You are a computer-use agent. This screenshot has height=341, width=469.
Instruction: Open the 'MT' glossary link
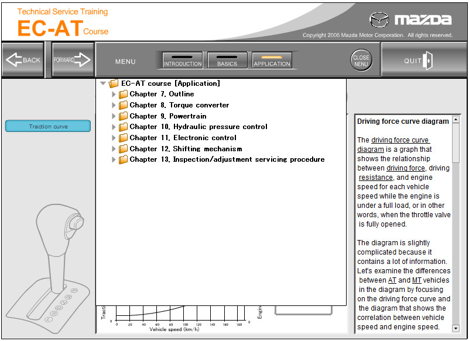tap(417, 280)
